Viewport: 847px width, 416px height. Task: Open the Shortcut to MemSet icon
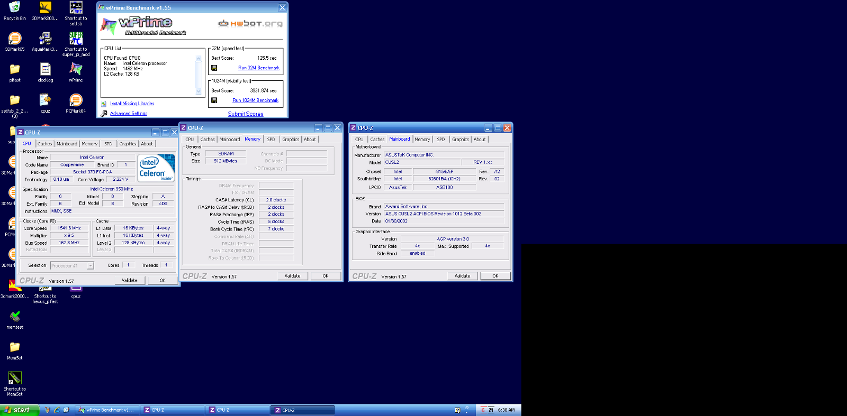pyautogui.click(x=15, y=383)
